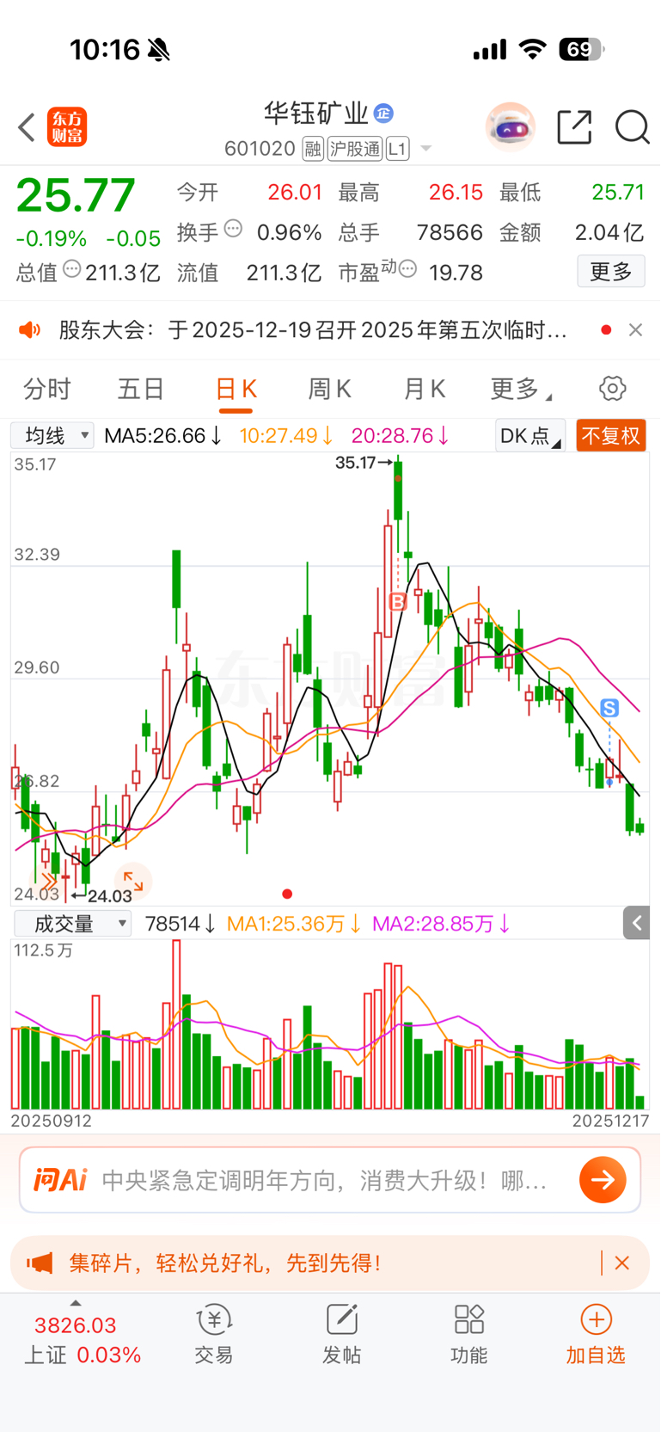Tap the iOS battery indicator
This screenshot has height=1432, width=661.
pyautogui.click(x=582, y=50)
